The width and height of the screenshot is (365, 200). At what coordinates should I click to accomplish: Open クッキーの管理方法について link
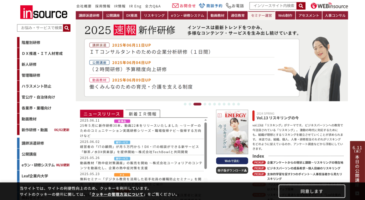coord(118,194)
